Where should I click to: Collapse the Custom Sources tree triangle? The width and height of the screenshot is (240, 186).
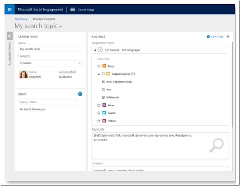[99, 74]
